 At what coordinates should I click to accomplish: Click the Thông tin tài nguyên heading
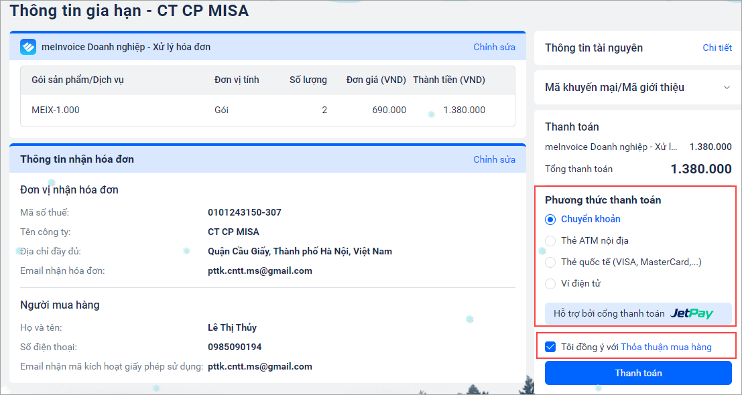tap(594, 48)
